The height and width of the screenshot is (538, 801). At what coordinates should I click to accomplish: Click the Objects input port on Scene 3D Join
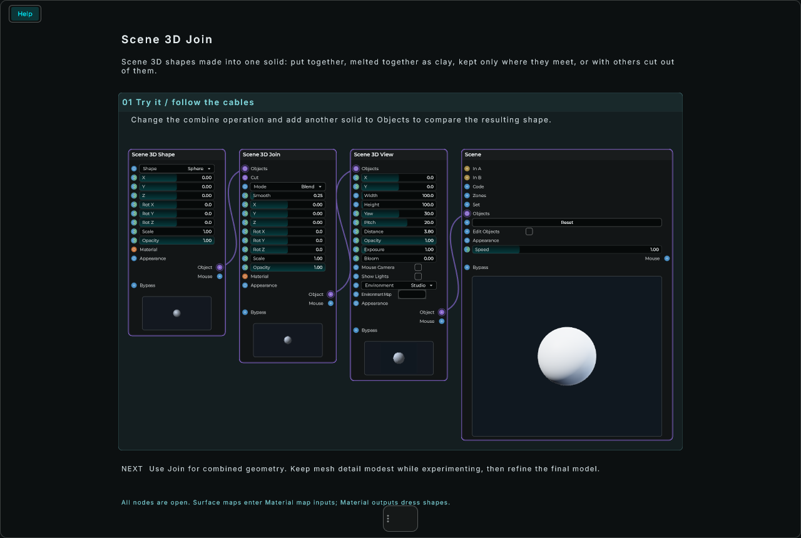tap(245, 168)
